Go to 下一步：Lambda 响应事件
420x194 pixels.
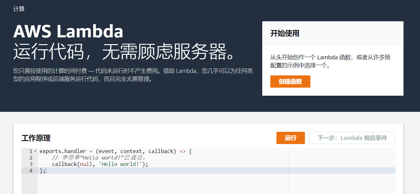click(x=352, y=138)
